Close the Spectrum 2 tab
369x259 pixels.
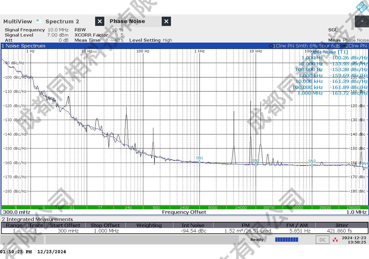coord(99,21)
